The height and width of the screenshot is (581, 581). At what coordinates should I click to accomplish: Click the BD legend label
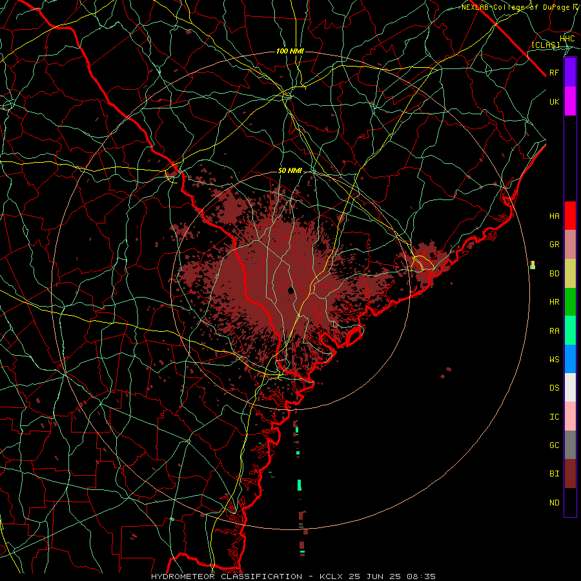554,274
